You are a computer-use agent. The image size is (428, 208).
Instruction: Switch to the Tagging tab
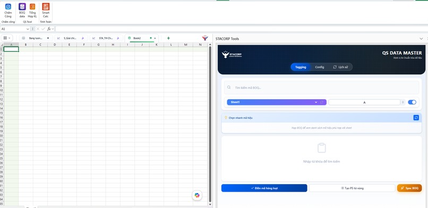(x=301, y=67)
